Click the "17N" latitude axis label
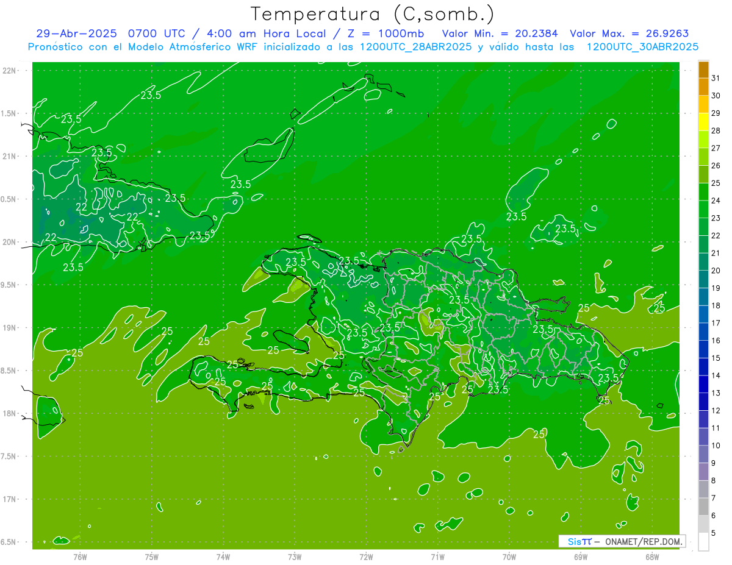This screenshot has height=565, width=732. click(x=10, y=499)
